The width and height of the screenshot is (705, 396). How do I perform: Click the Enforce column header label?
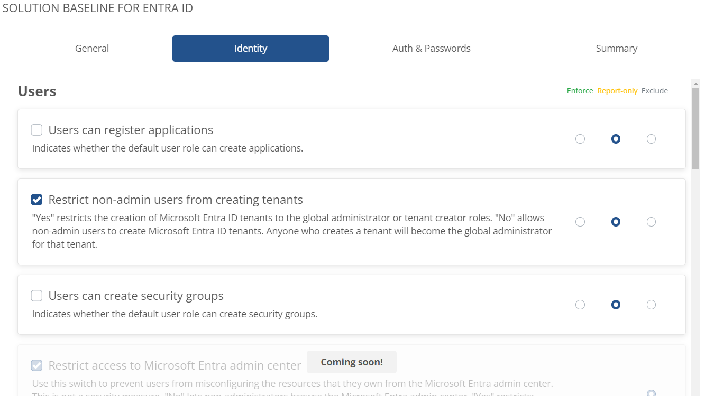580,91
